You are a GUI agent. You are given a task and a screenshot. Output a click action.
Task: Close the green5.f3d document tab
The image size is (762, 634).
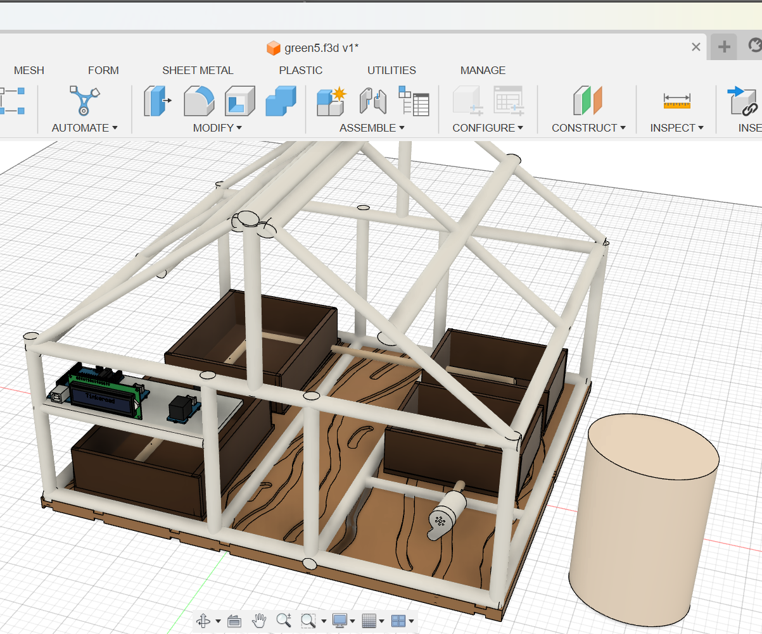695,47
